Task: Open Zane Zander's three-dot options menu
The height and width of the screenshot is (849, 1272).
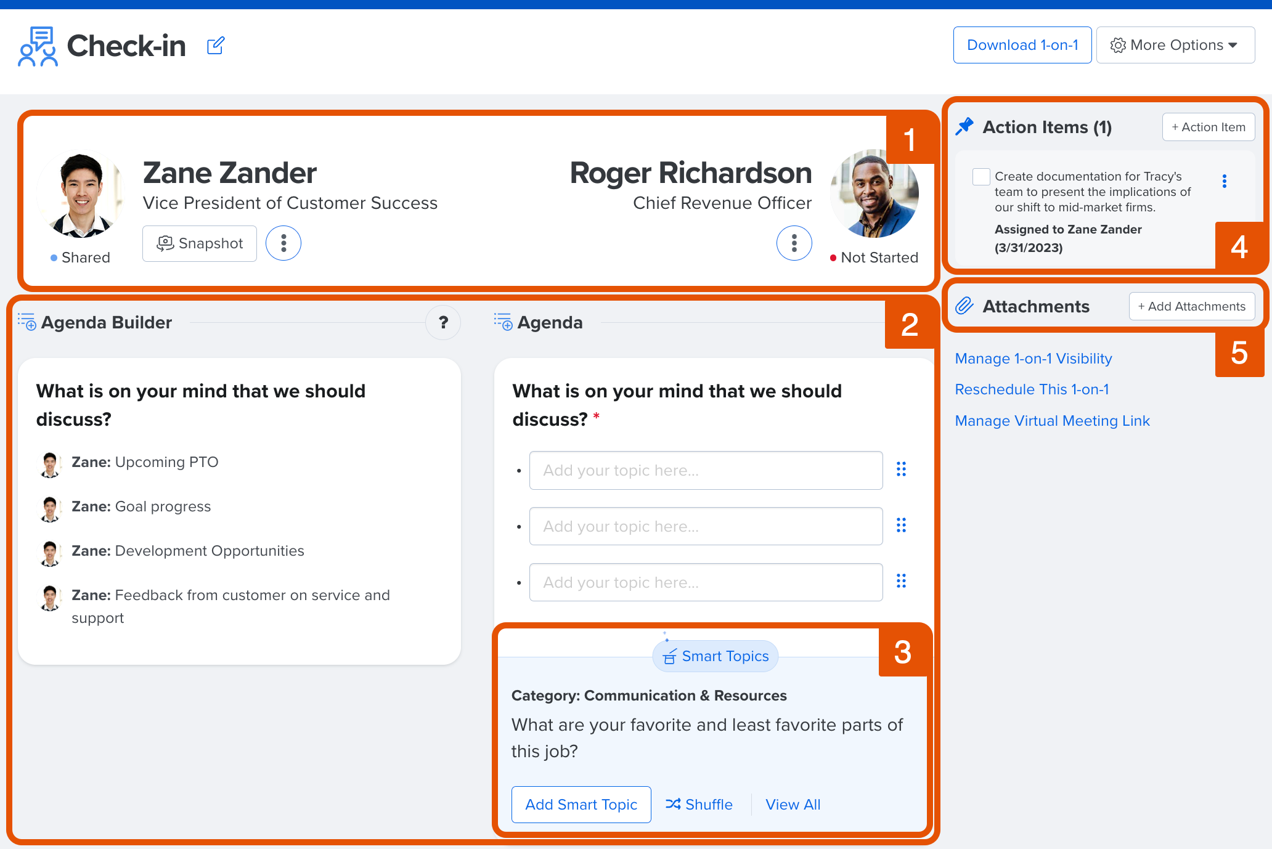Action: point(283,243)
